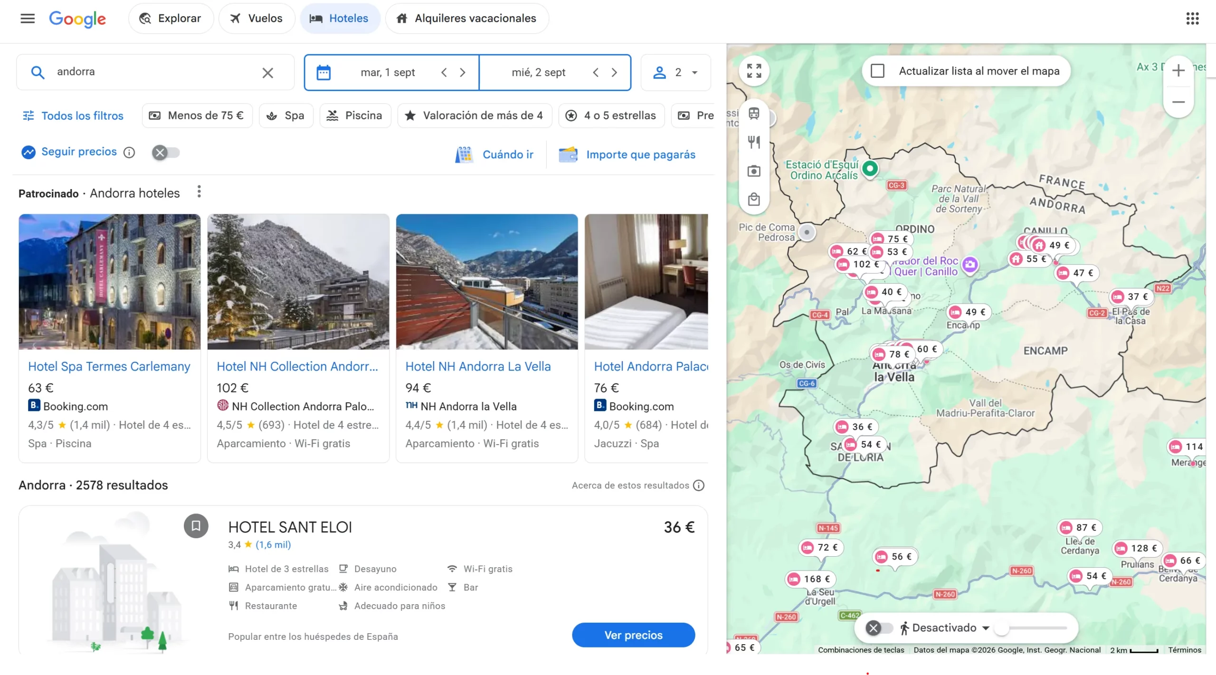Move check-in date one day earlier
Image resolution: width=1216 pixels, height=675 pixels.
(444, 73)
